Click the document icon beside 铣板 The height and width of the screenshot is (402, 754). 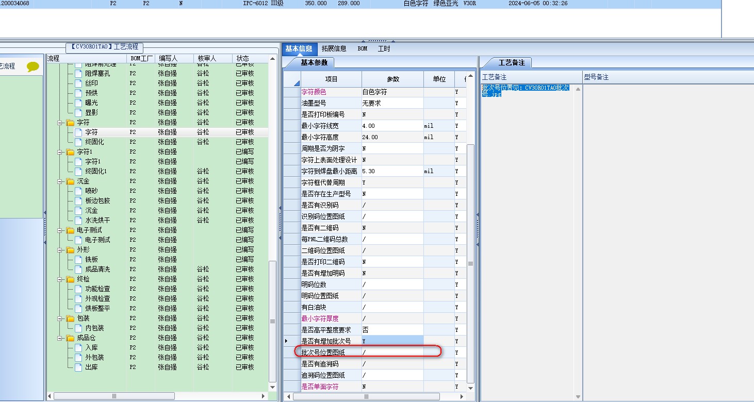click(x=78, y=260)
